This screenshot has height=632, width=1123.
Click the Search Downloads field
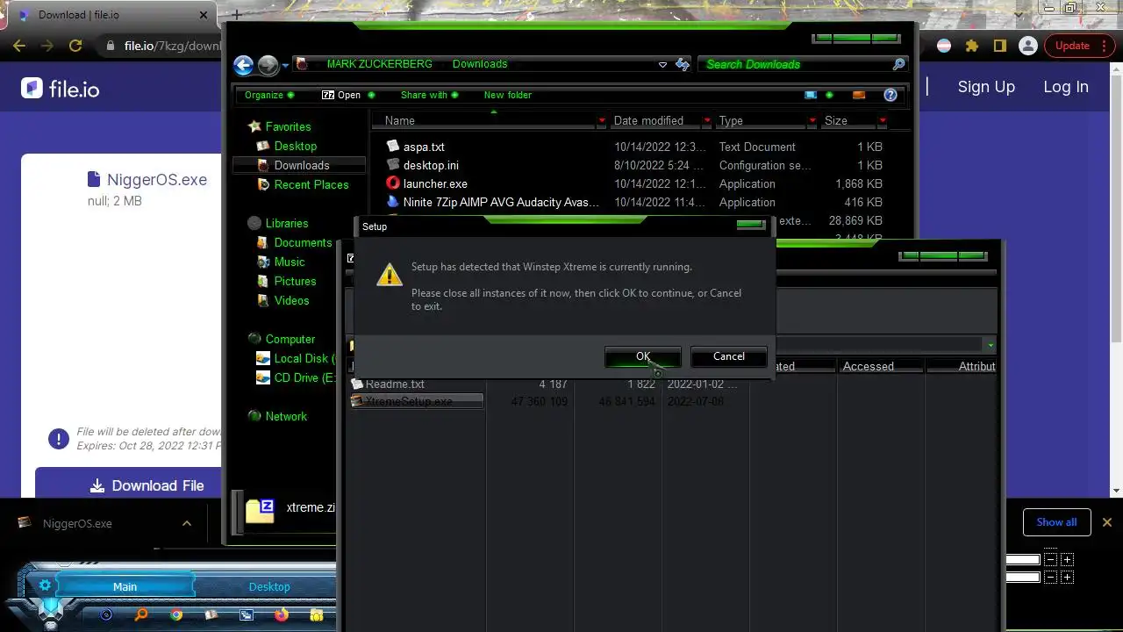pos(794,64)
